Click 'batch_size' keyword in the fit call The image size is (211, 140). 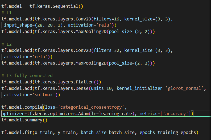pyautogui.click(x=93, y=133)
